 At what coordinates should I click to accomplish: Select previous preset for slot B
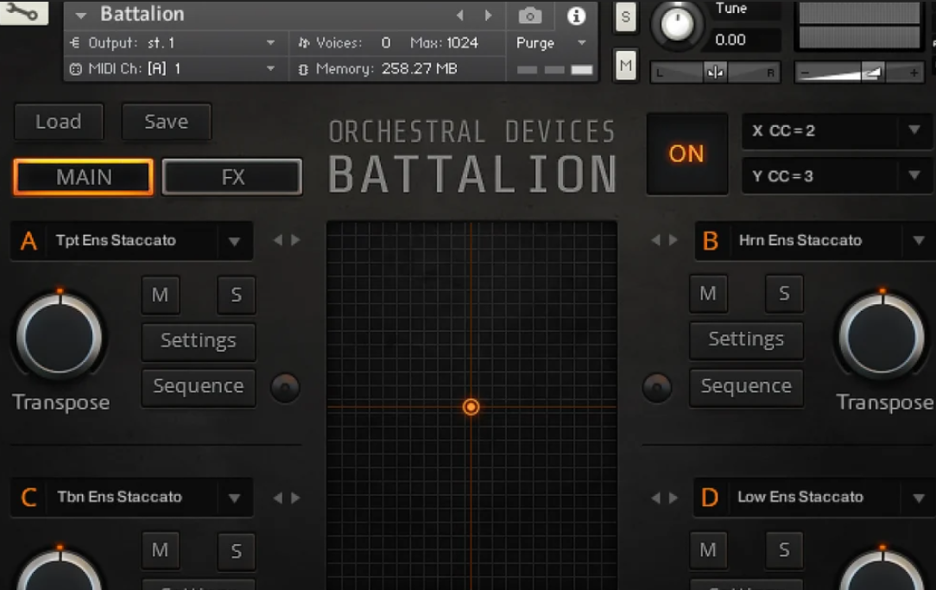(x=656, y=240)
